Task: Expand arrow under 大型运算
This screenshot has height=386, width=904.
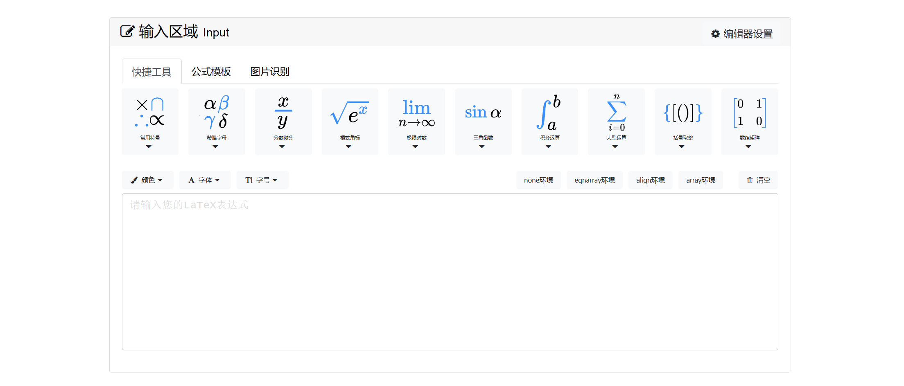Action: [615, 147]
